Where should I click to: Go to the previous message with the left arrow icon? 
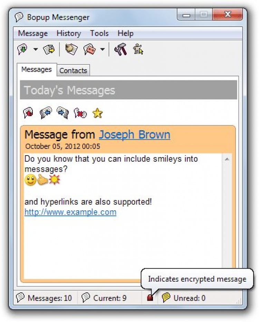point(46,113)
